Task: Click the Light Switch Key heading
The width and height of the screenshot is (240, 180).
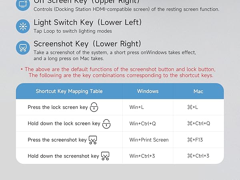Action: tap(88, 23)
